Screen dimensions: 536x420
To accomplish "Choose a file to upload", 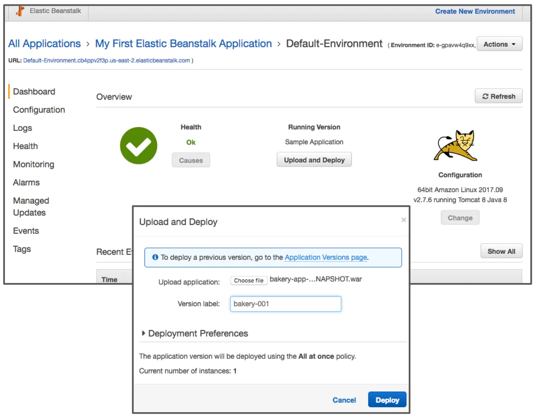I will tap(248, 280).
